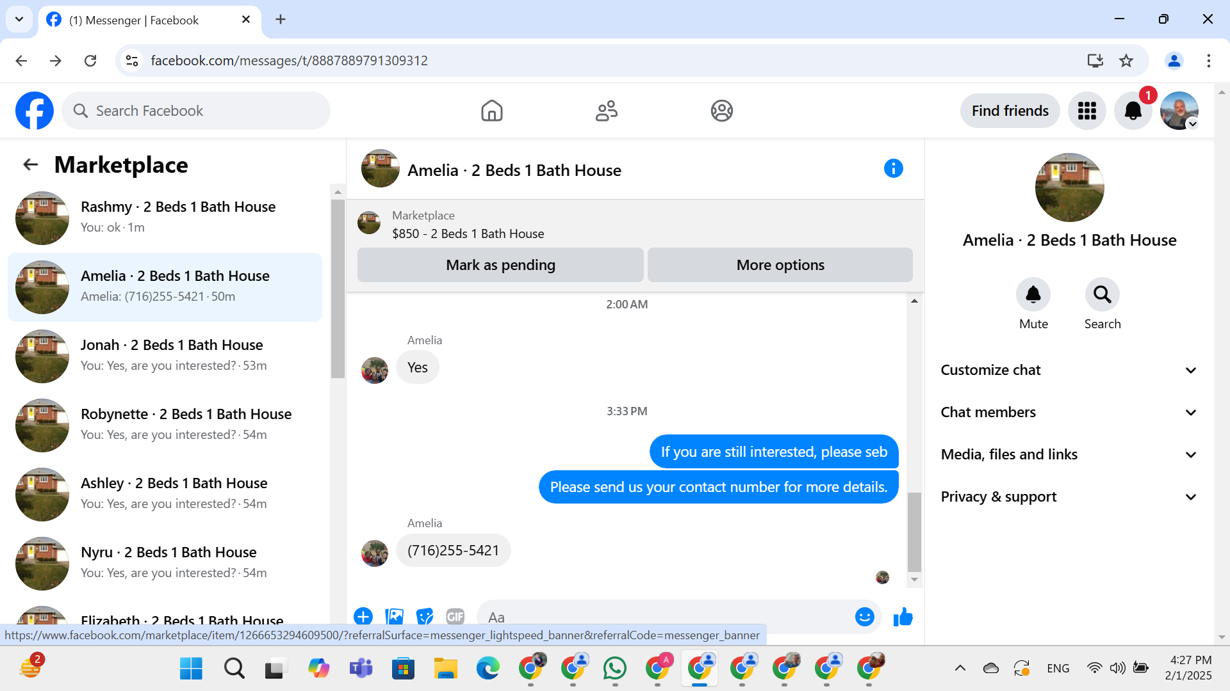Click the More options button

tap(780, 265)
